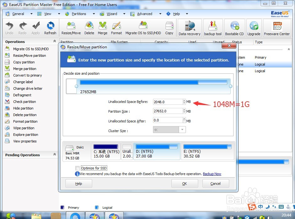Open Explore partition operation
295x219 pixels.
(21, 135)
